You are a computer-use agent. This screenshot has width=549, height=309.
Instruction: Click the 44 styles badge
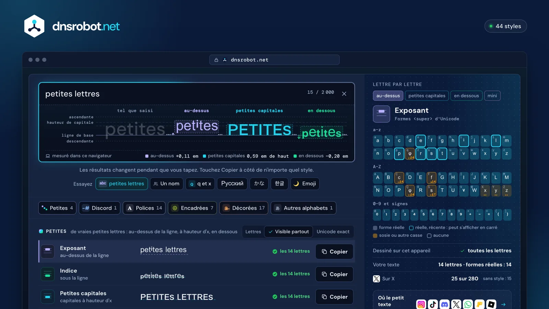point(505,26)
